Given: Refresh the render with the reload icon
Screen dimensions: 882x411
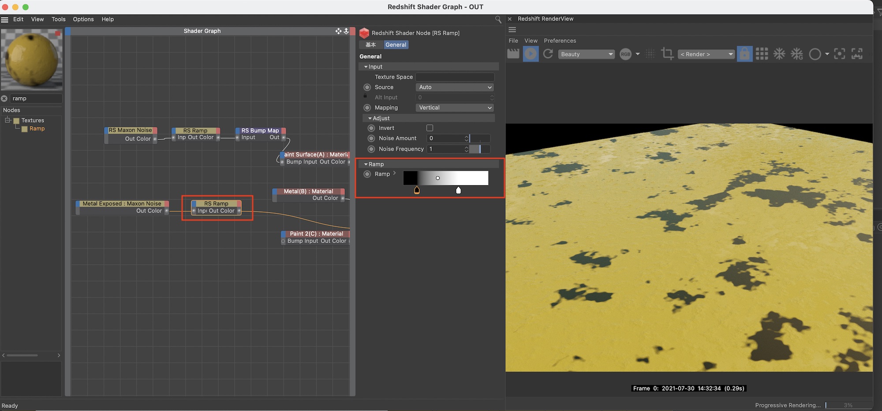Looking at the screenshot, I should pyautogui.click(x=548, y=54).
